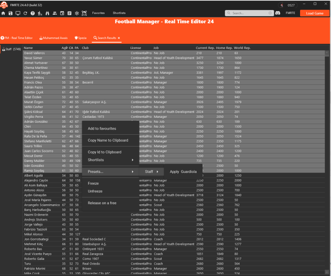Click the FMRTE logo in title bar
This screenshot has width=331, height=276.
[4, 5]
